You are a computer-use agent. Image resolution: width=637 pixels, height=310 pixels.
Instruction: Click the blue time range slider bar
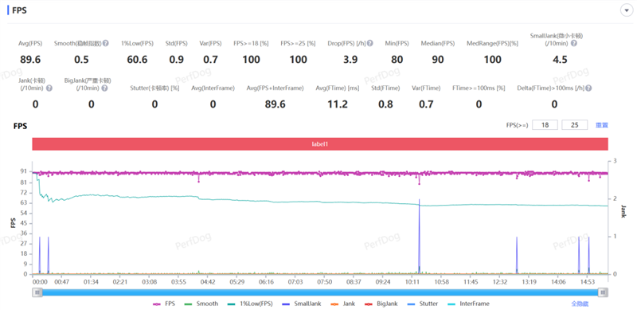[320, 292]
